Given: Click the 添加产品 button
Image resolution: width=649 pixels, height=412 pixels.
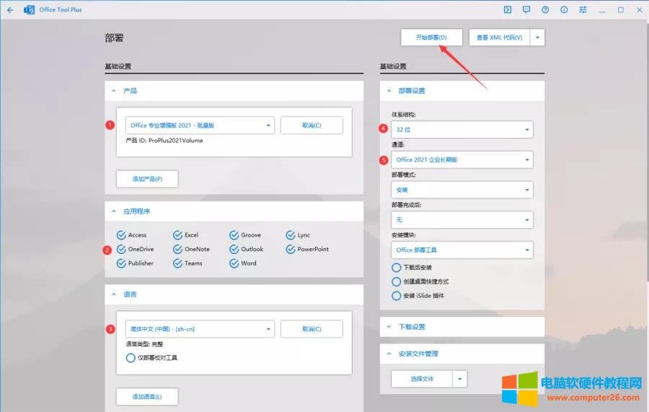Looking at the screenshot, I should click(x=147, y=179).
